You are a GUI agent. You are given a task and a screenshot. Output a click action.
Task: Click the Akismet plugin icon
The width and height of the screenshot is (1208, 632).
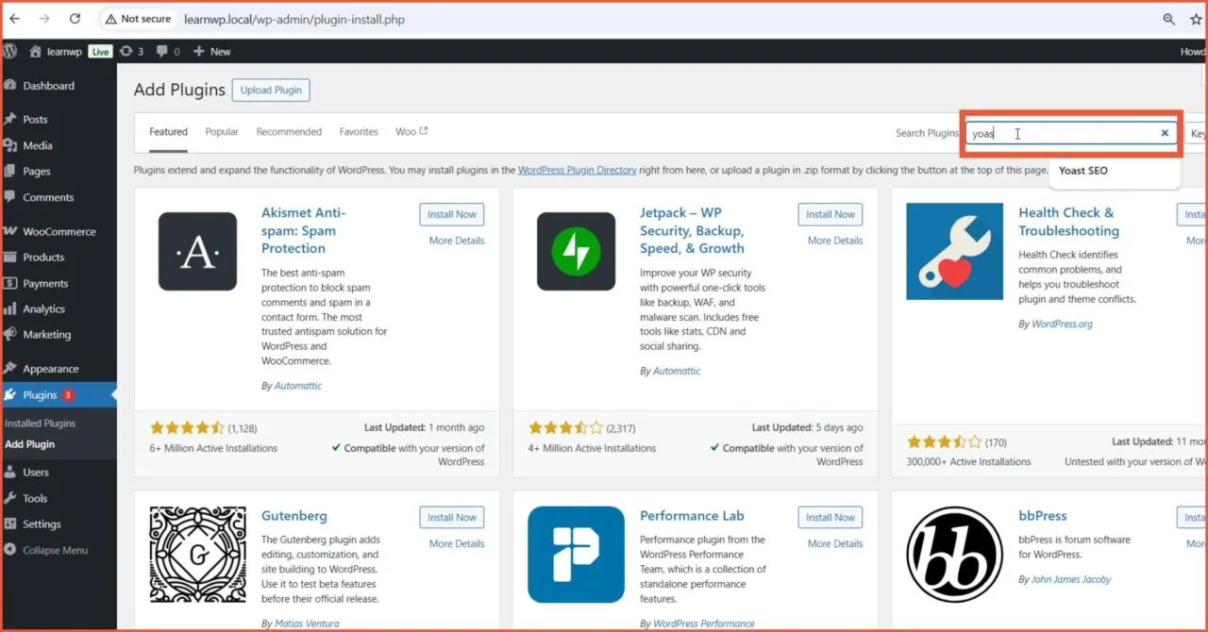[x=197, y=251]
